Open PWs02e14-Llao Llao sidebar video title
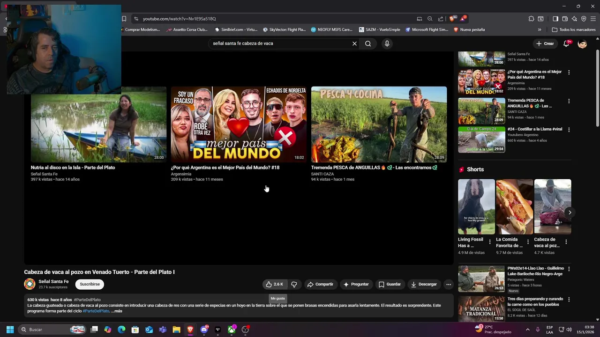Screen dimensions: 600x337 535,271
